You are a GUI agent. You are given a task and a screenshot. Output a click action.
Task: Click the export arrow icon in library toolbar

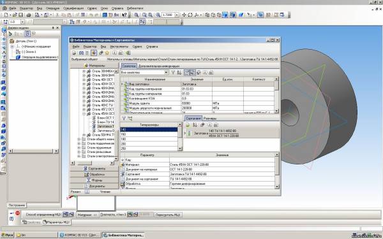click(x=128, y=53)
